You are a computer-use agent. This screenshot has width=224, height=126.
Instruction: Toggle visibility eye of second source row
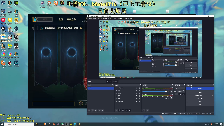click(137, 91)
